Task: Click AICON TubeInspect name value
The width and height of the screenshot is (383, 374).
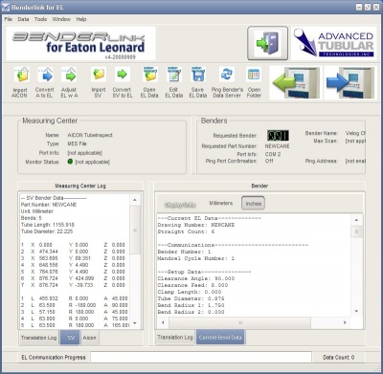Action: point(90,135)
